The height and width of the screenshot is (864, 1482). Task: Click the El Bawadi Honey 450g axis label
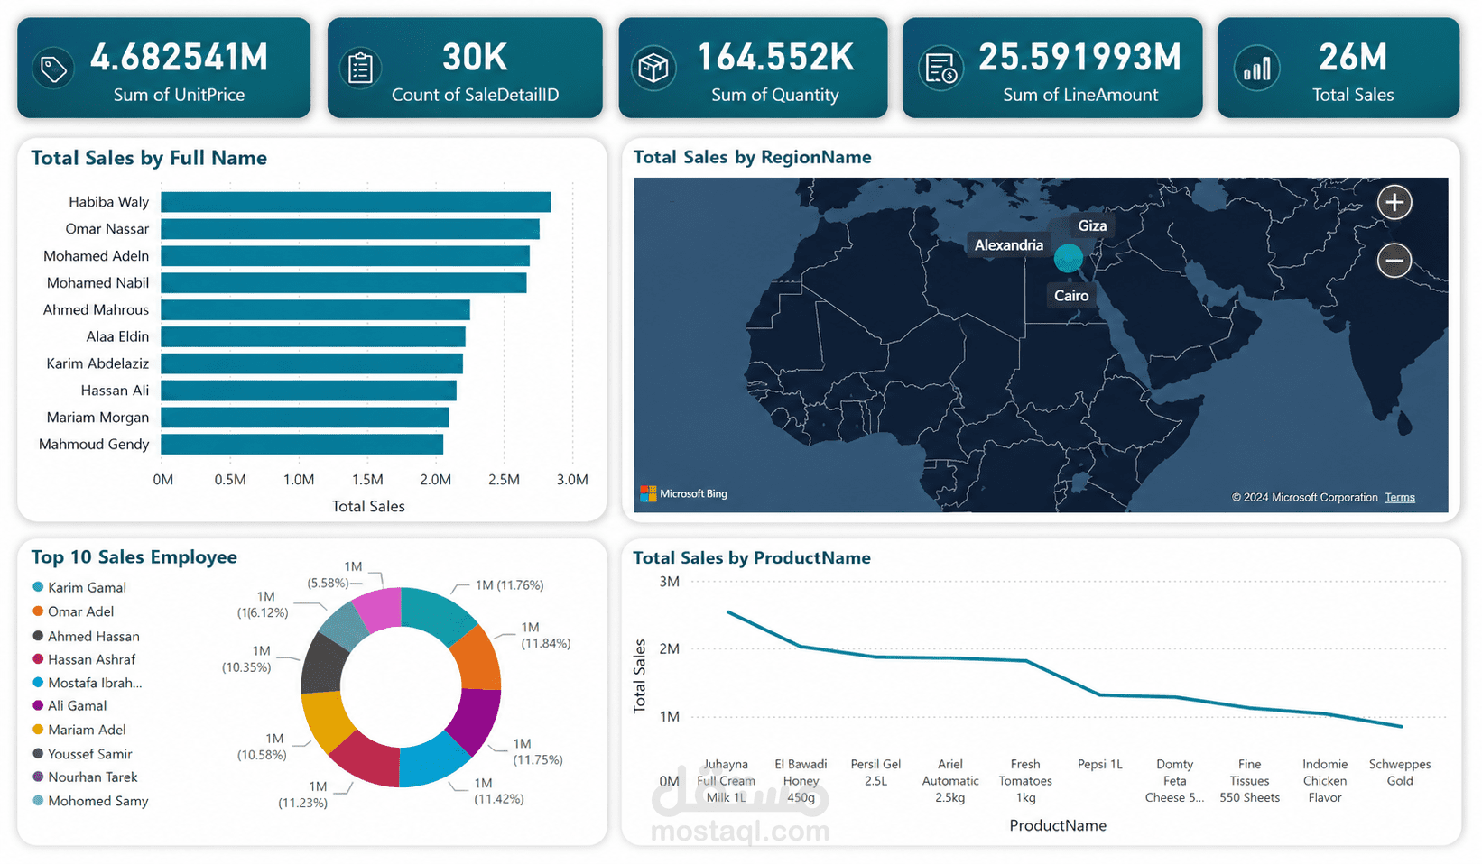tap(801, 781)
